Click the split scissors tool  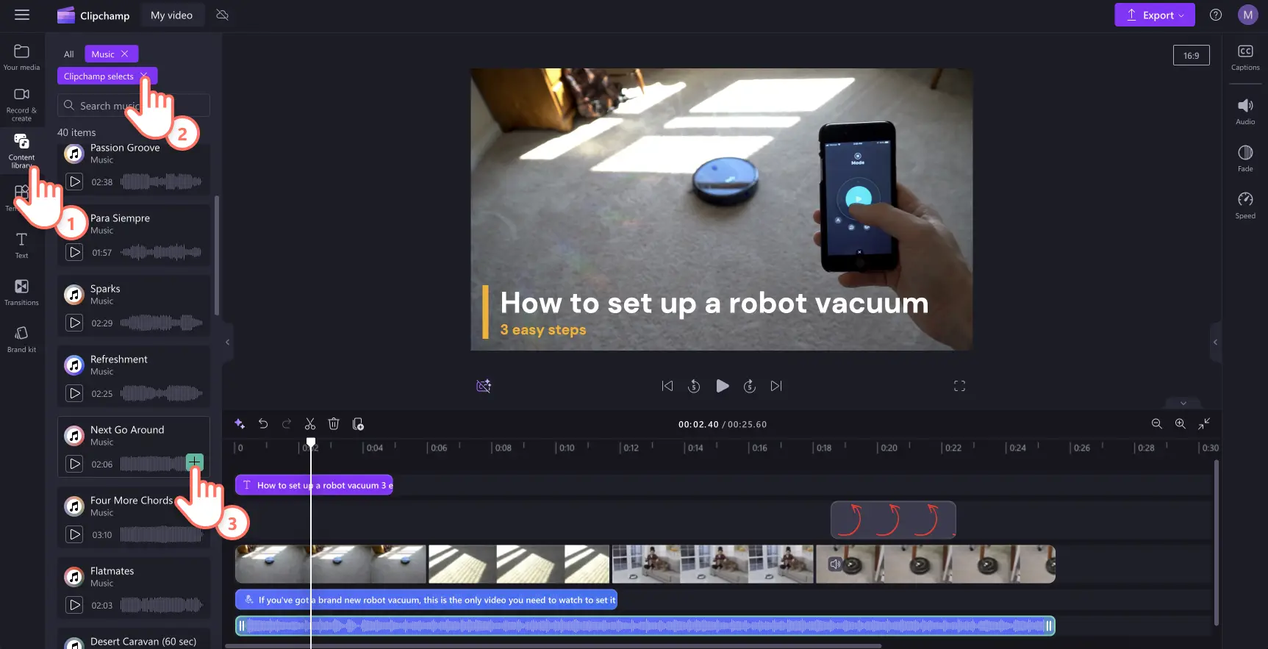310,424
